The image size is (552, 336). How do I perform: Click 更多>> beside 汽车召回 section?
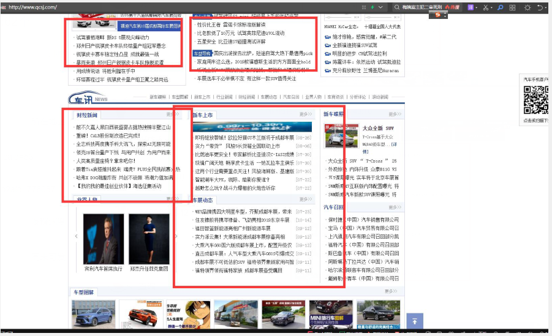point(395,207)
